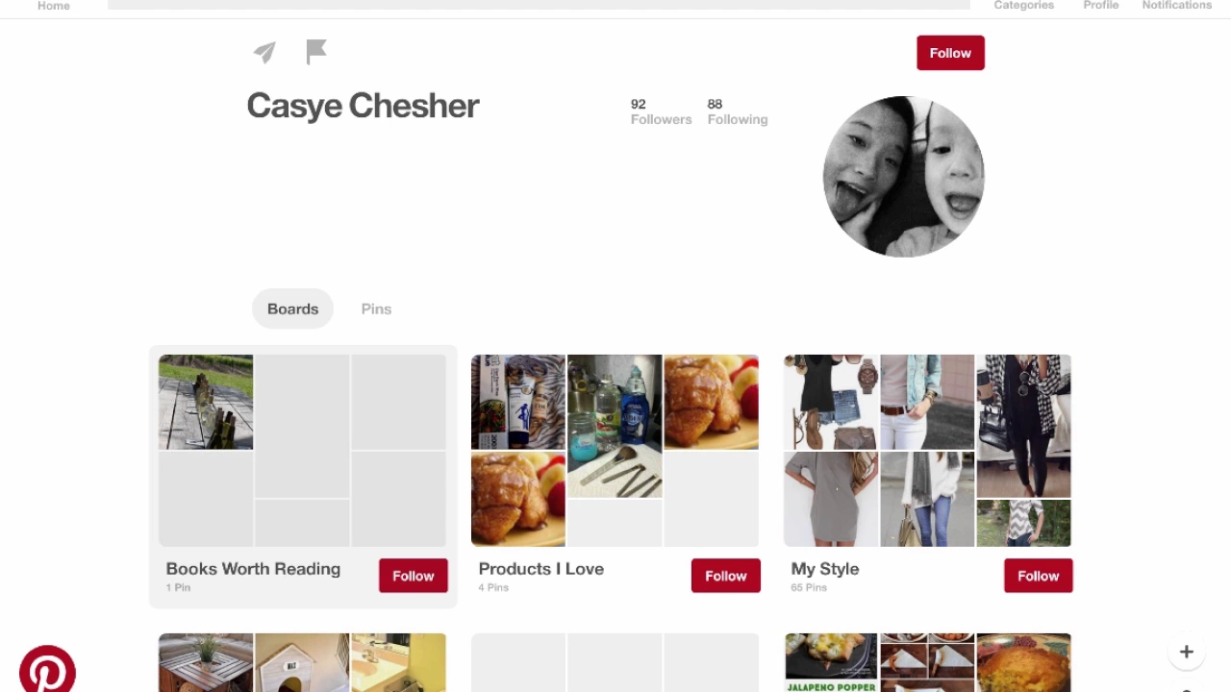Open Categories in the top navigation

pyautogui.click(x=1024, y=6)
